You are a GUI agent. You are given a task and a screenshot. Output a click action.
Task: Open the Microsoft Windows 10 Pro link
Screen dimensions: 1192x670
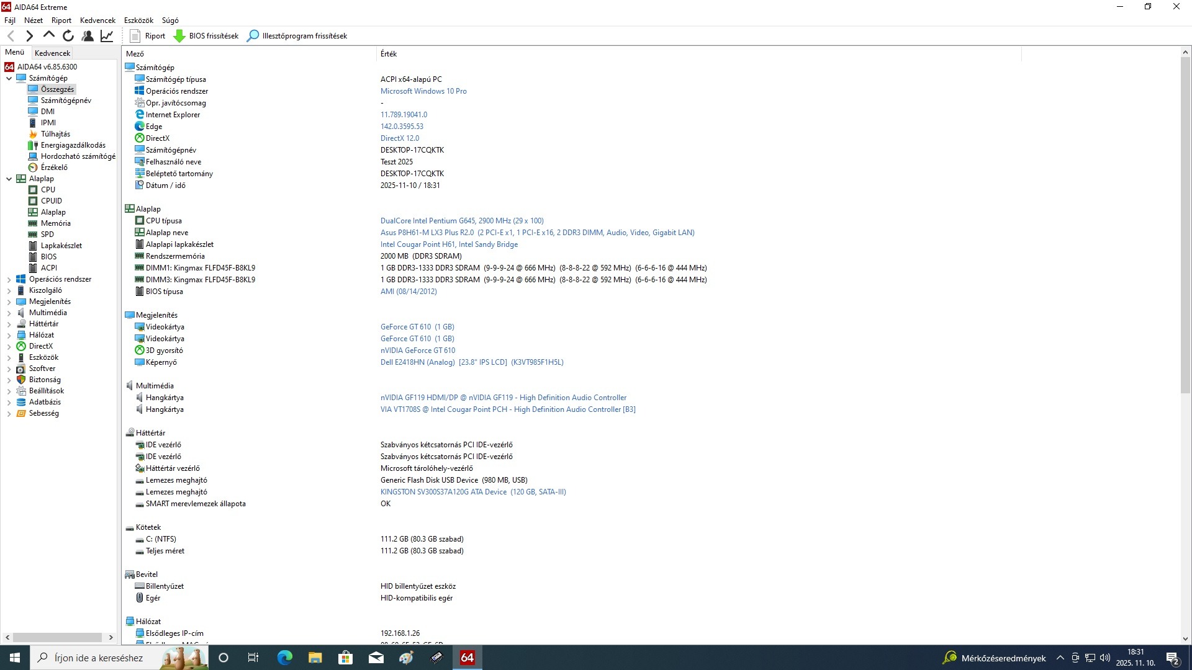pos(423,91)
